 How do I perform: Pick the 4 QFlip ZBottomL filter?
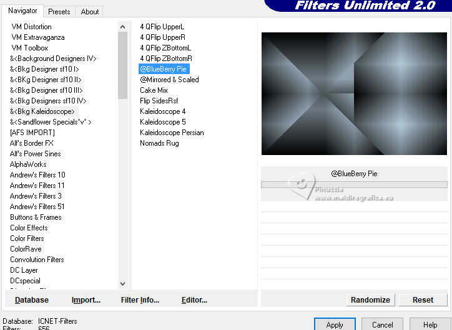pos(165,48)
